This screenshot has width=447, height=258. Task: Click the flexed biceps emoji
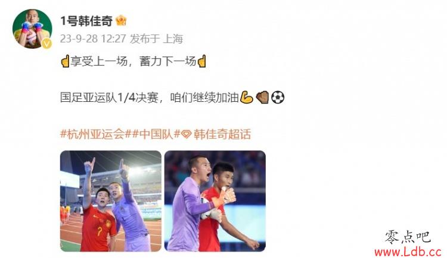tap(246, 97)
